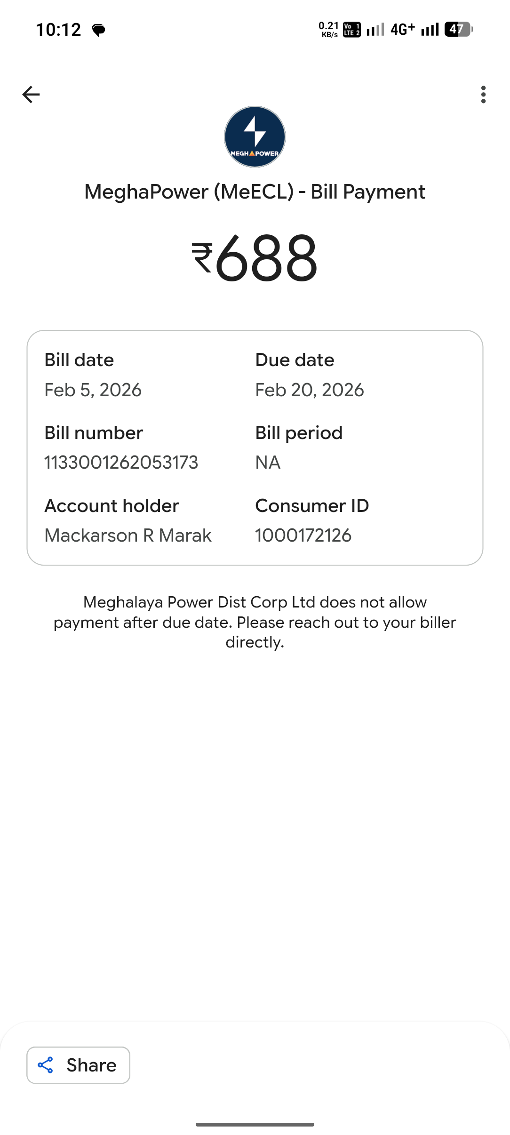The height and width of the screenshot is (1135, 510).
Task: Tap the back arrow icon
Action: (x=31, y=95)
